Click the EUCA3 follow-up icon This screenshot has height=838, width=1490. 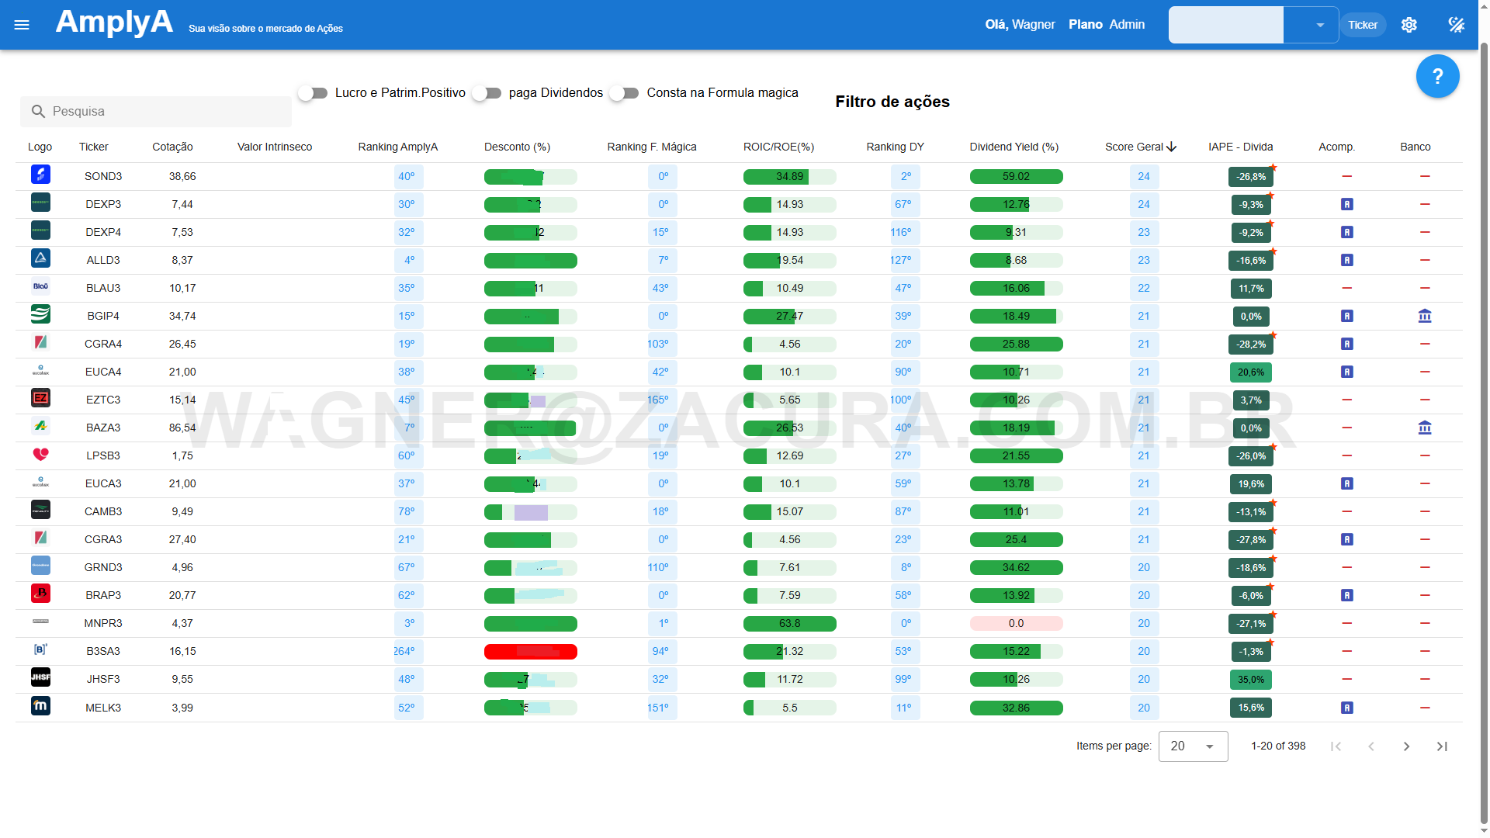point(1347,484)
